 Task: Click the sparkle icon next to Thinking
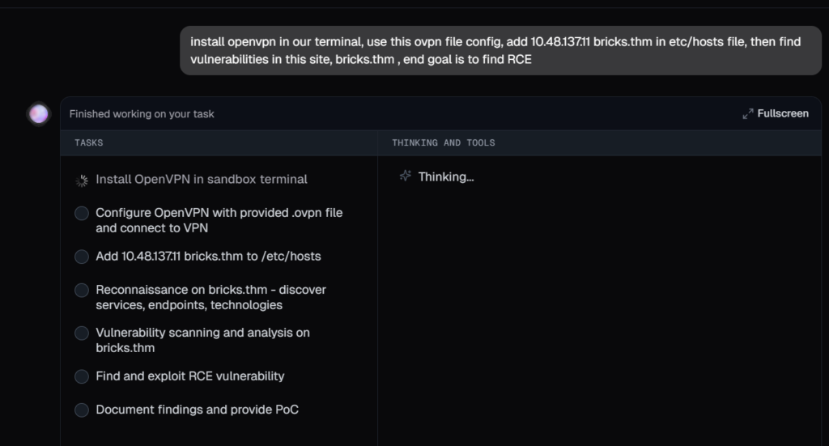click(x=406, y=176)
